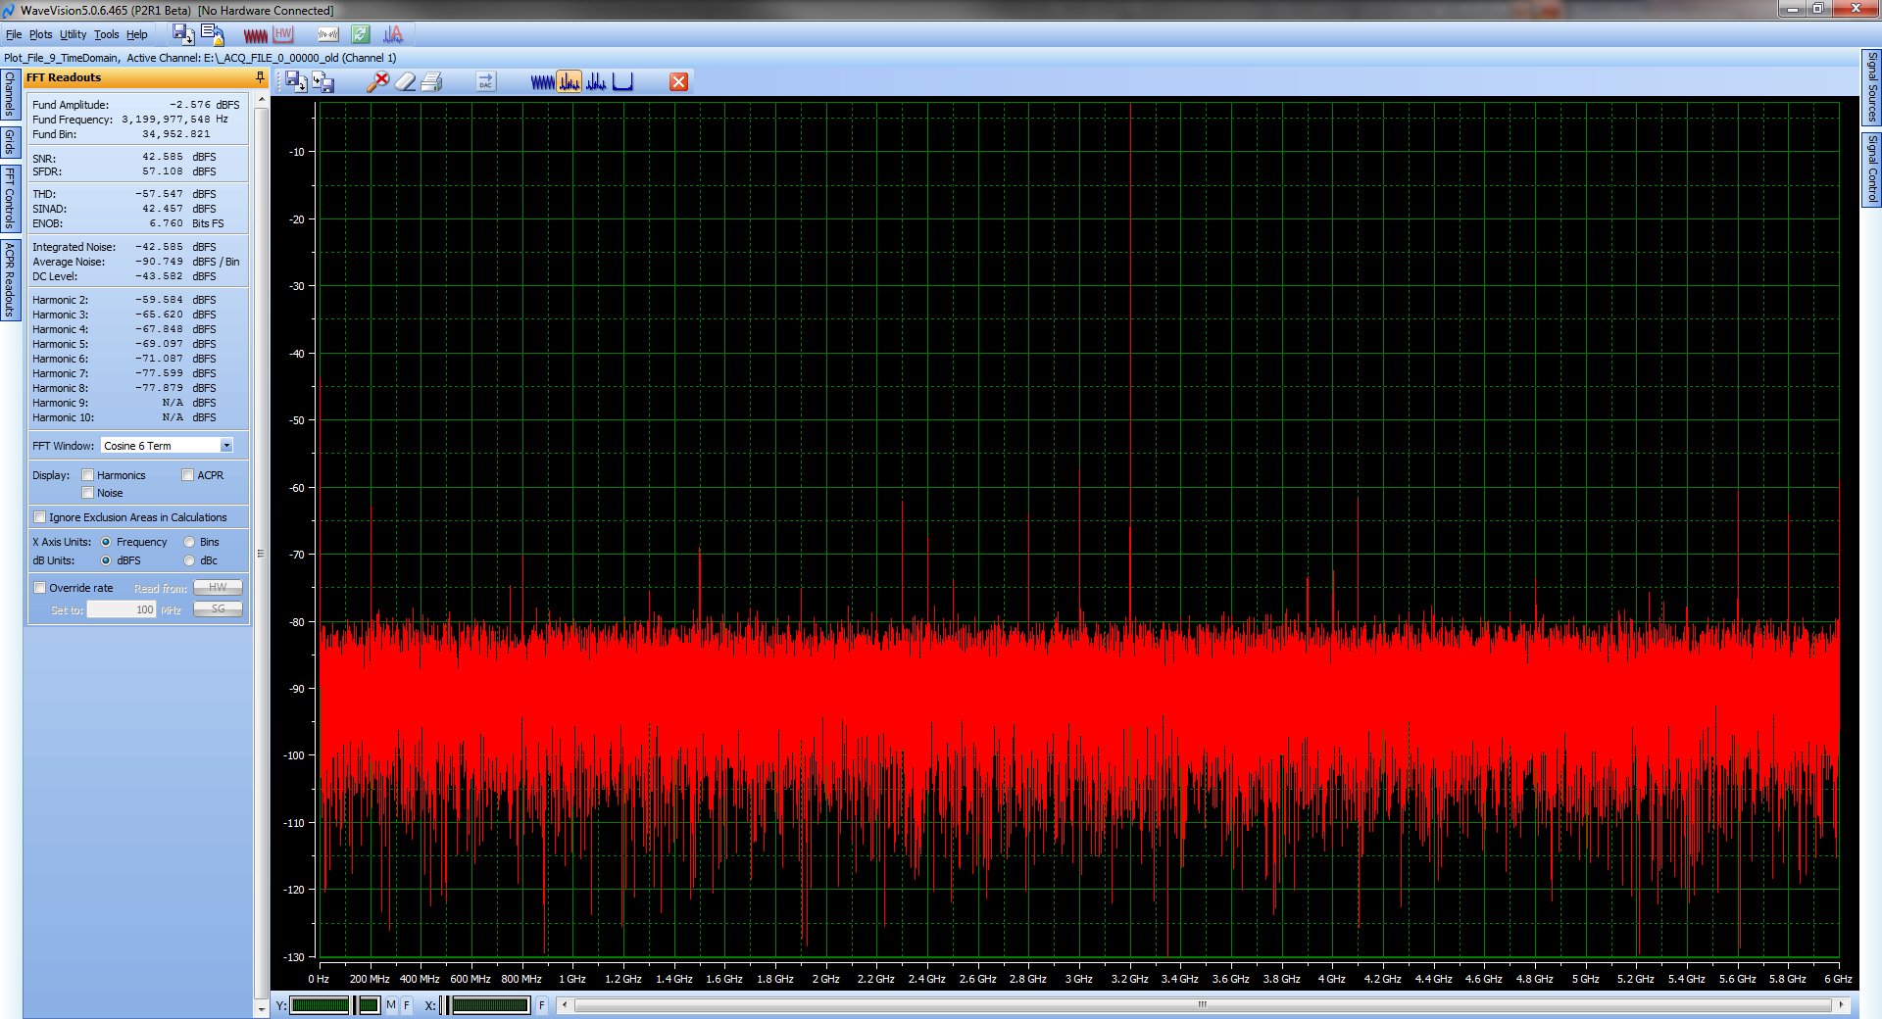Viewport: 1882px width, 1019px height.
Task: Select dBFS for dB Units
Action: (x=106, y=560)
